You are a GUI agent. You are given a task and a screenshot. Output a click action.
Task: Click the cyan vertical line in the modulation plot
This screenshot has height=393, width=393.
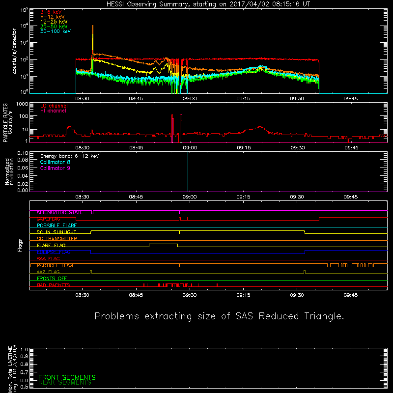point(188,171)
